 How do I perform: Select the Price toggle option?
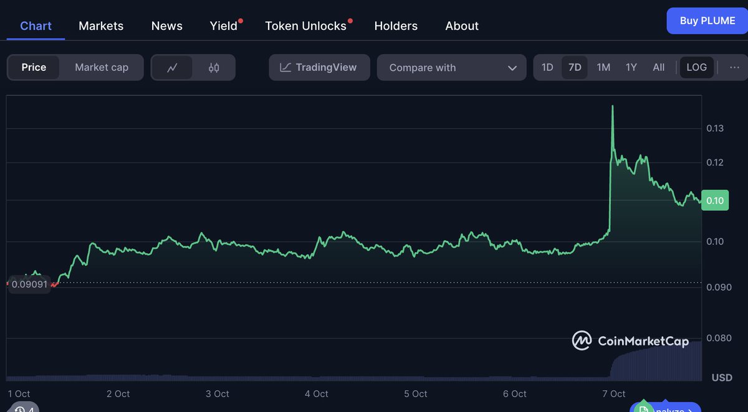34,67
